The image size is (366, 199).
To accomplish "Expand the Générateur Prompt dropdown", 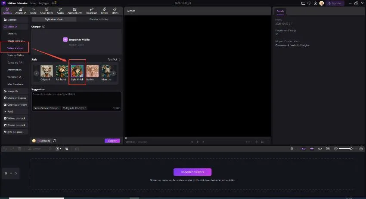I will pyautogui.click(x=47, y=108).
